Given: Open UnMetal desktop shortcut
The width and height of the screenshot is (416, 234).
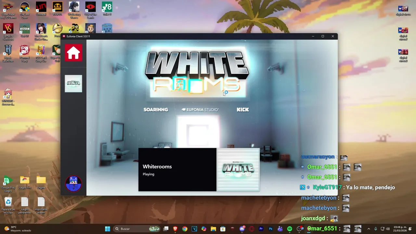Looking at the screenshot, I should click(41, 9).
